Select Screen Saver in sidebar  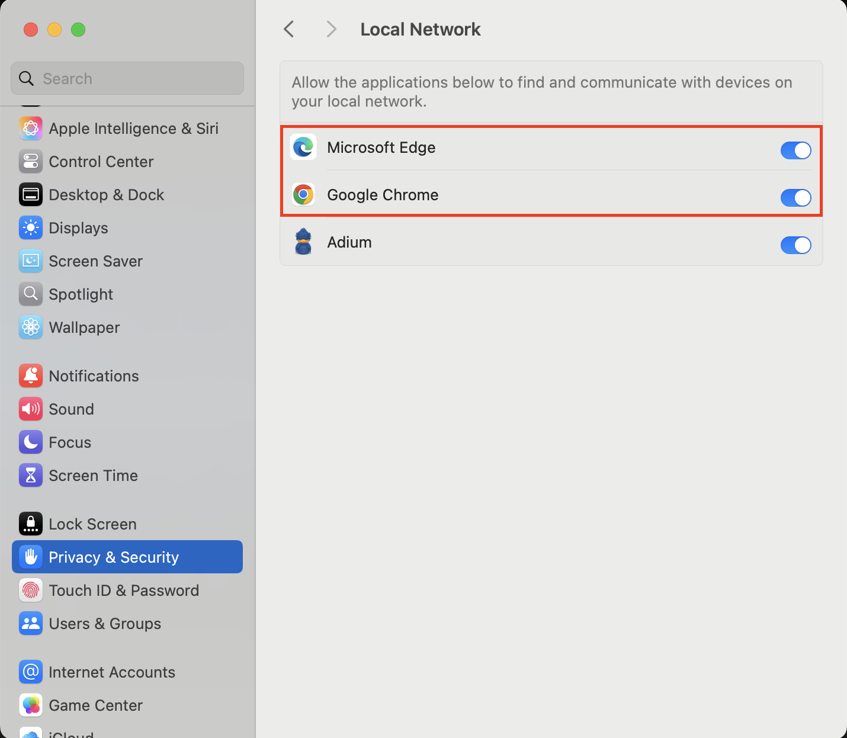coord(127,261)
